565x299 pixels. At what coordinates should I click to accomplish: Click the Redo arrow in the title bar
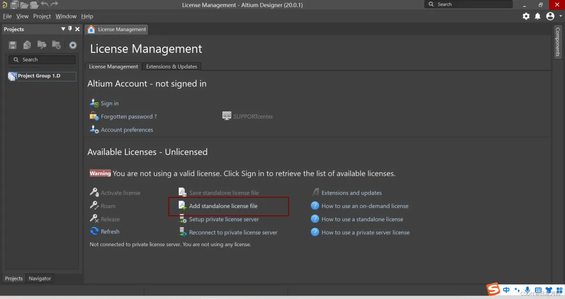tap(54, 4)
